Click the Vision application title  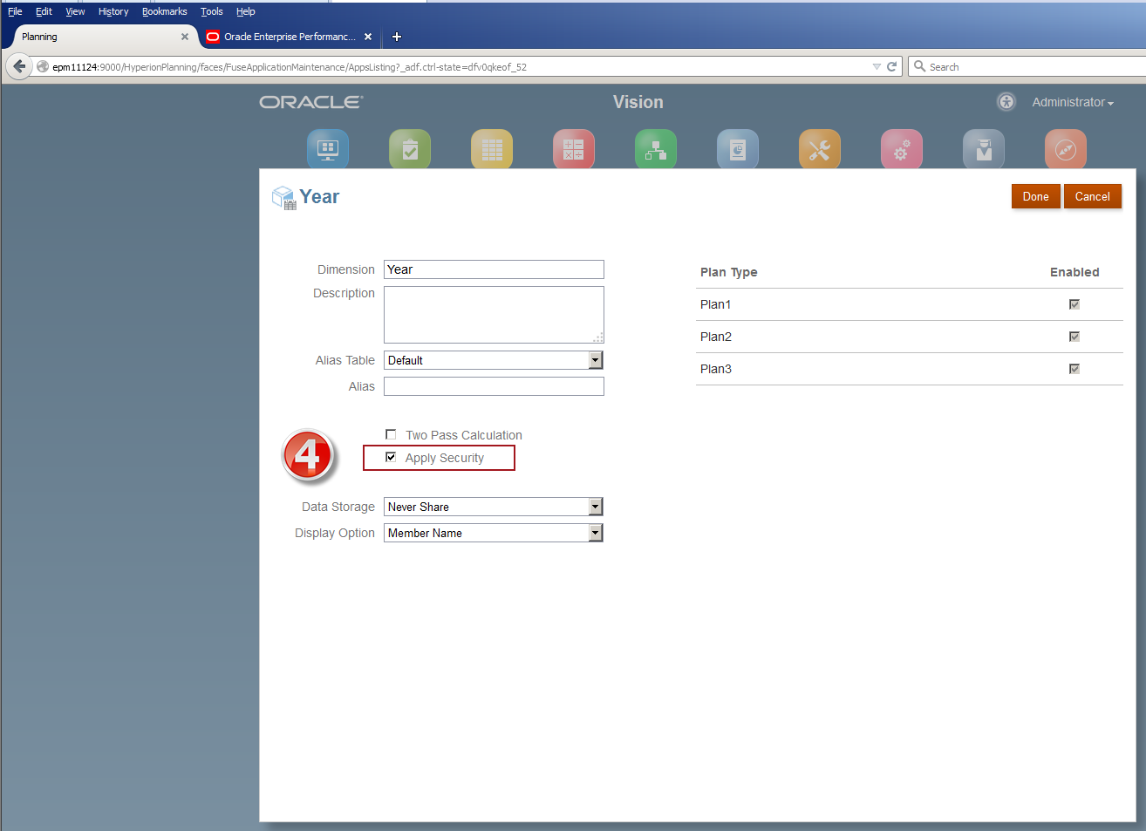[638, 102]
